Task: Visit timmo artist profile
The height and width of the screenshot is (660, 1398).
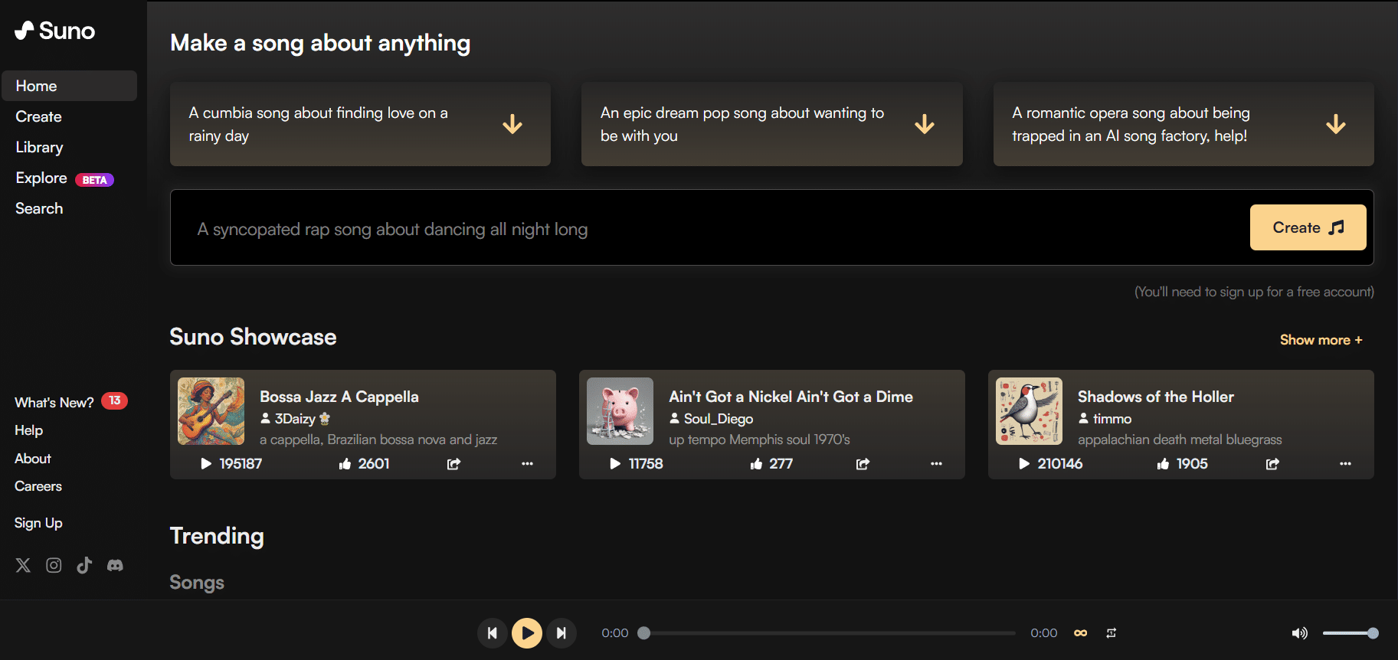Action: pyautogui.click(x=1105, y=419)
